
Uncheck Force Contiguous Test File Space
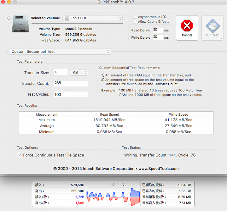coord(20,155)
